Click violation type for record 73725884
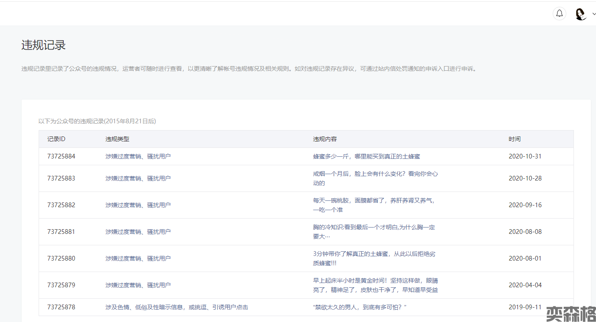Screen dimensions: 596x322 (138, 156)
